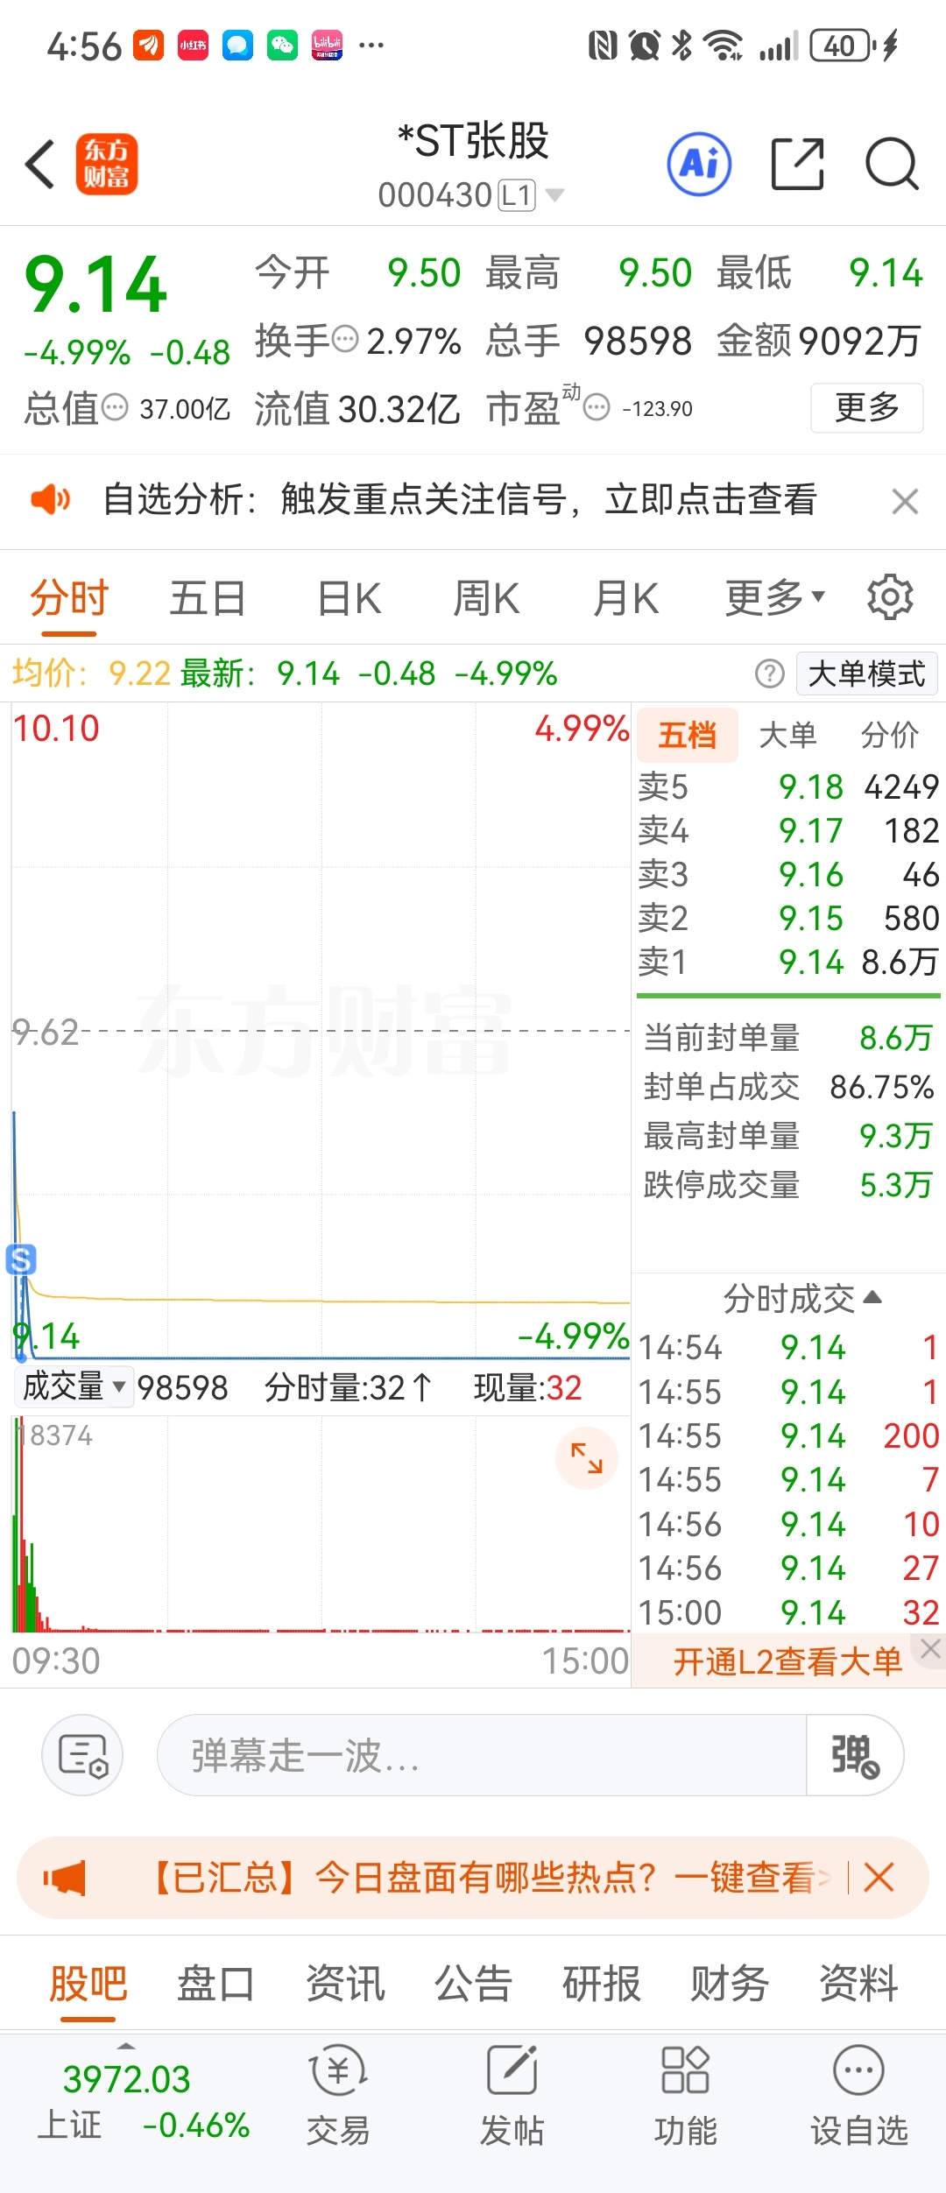The image size is (946, 2193).
Task: Open the search magnifier icon
Action: coord(891,164)
